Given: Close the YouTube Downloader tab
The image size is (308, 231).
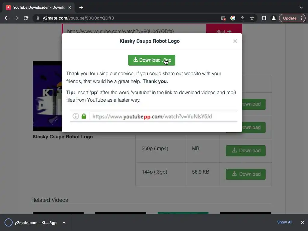Looking at the screenshot, I should tap(70, 8).
